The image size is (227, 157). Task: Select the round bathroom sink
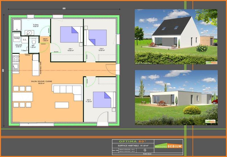29,32
